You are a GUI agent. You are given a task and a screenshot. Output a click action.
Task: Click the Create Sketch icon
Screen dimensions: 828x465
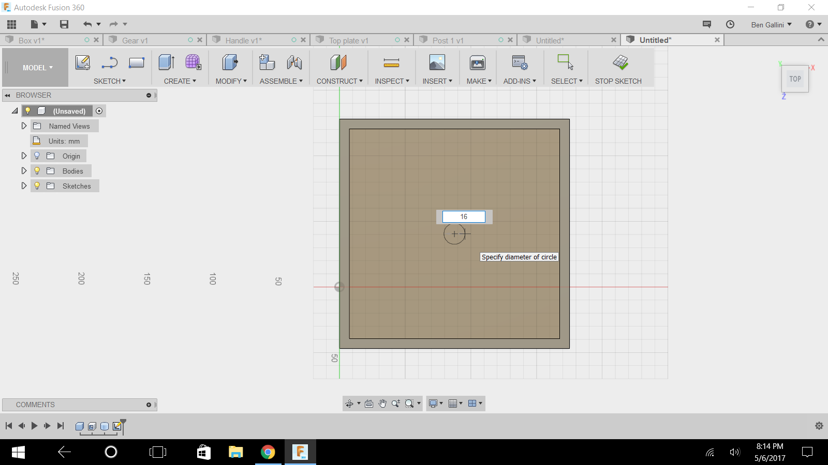tap(83, 63)
